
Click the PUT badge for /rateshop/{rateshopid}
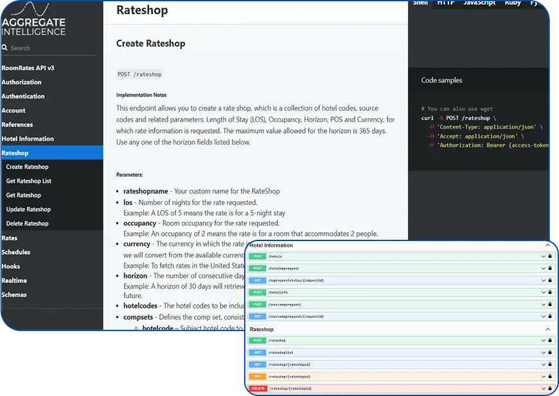pos(258,376)
